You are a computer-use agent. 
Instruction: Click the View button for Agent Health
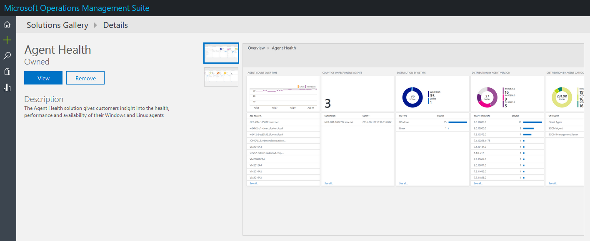[43, 78]
